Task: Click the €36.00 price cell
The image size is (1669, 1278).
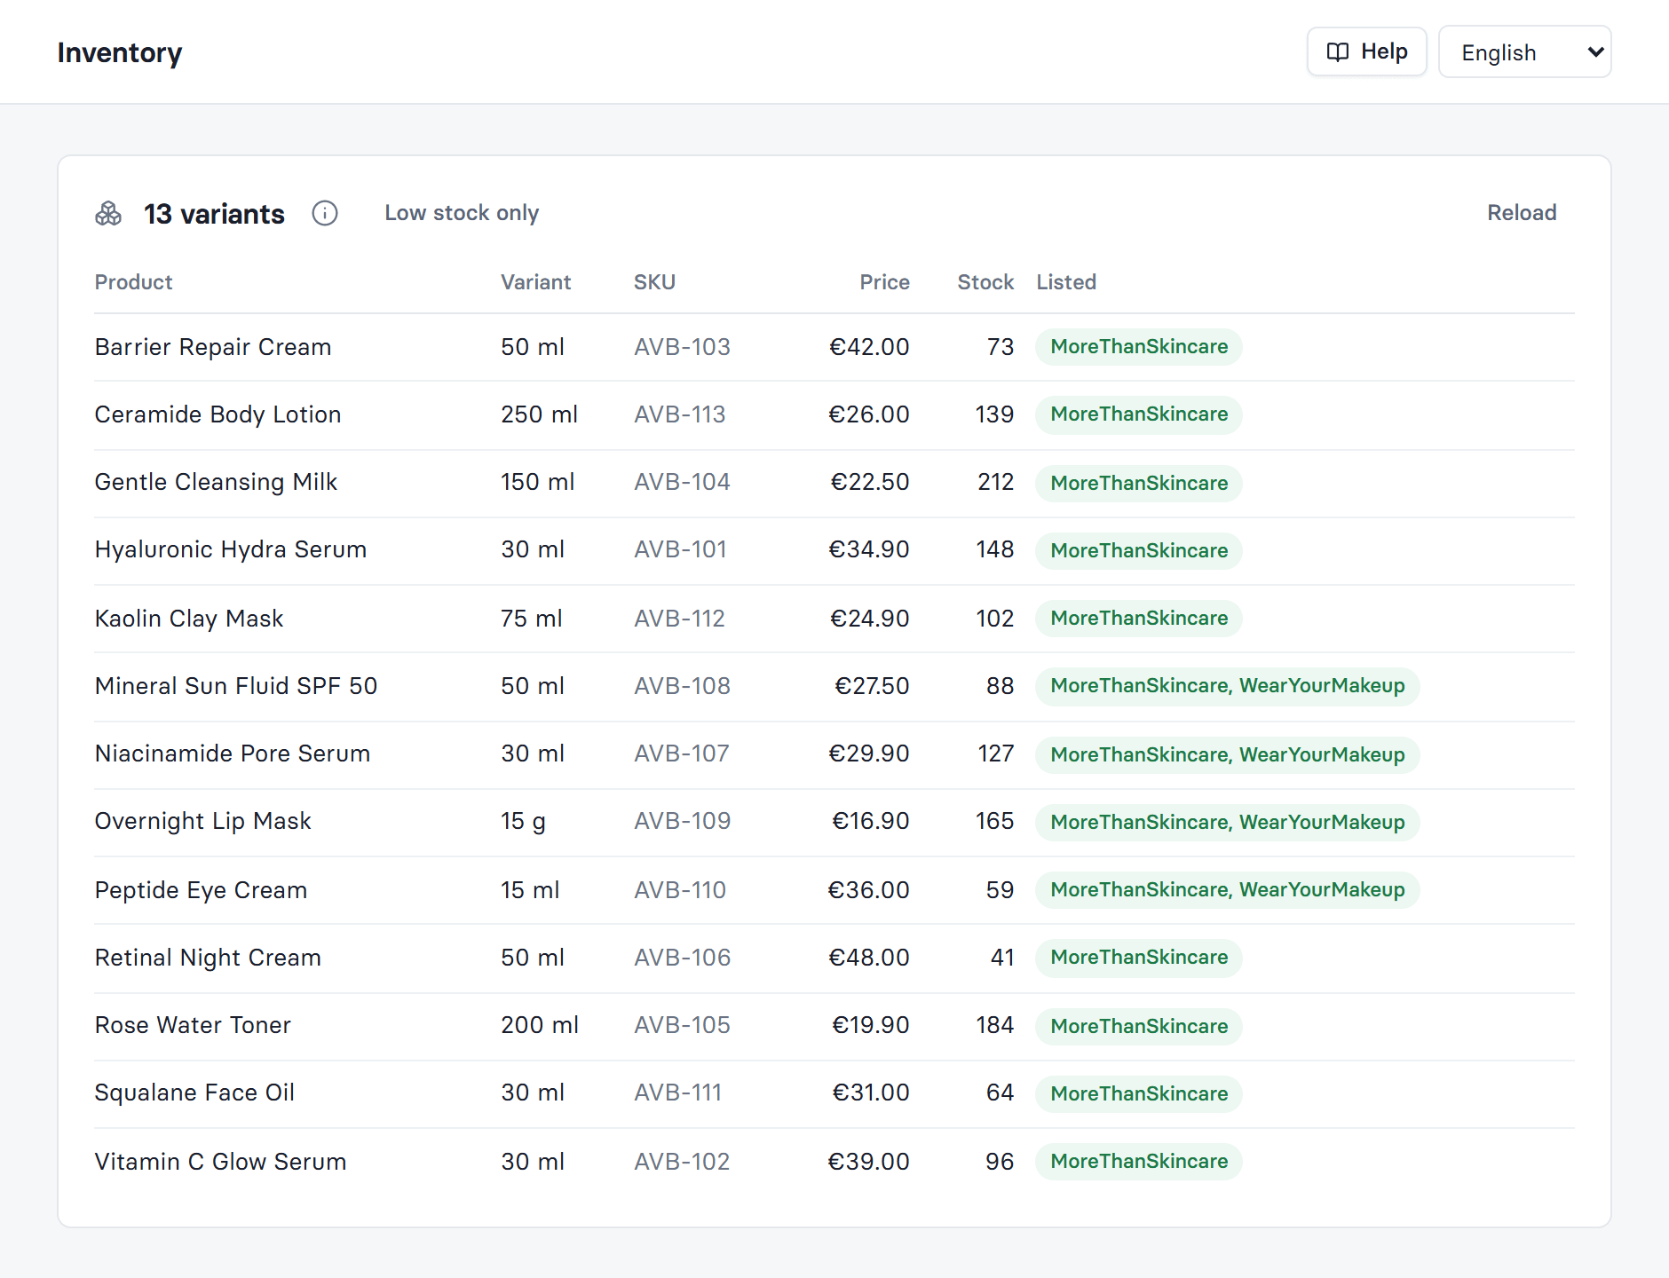Action: (869, 890)
